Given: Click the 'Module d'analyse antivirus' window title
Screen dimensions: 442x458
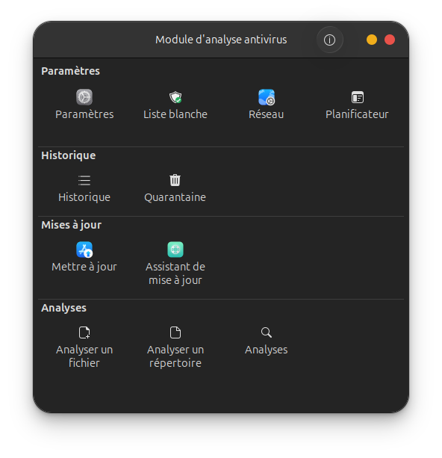Looking at the screenshot, I should [221, 40].
